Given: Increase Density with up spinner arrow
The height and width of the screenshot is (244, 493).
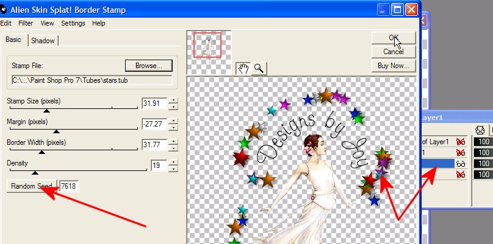Looking at the screenshot, I should click(x=173, y=162).
